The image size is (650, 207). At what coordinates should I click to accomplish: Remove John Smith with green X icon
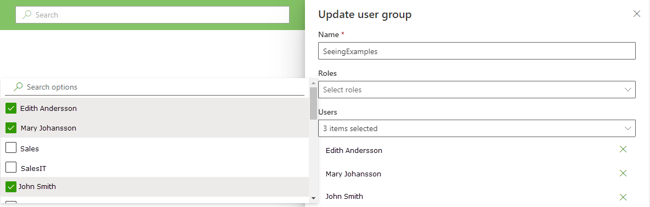tap(623, 197)
